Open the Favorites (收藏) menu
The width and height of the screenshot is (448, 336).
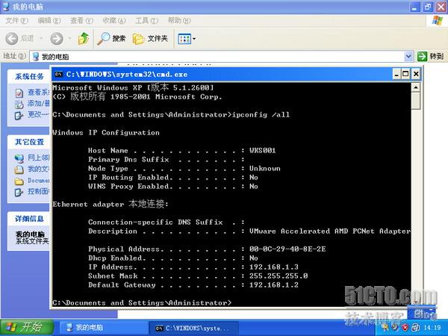click(114, 21)
